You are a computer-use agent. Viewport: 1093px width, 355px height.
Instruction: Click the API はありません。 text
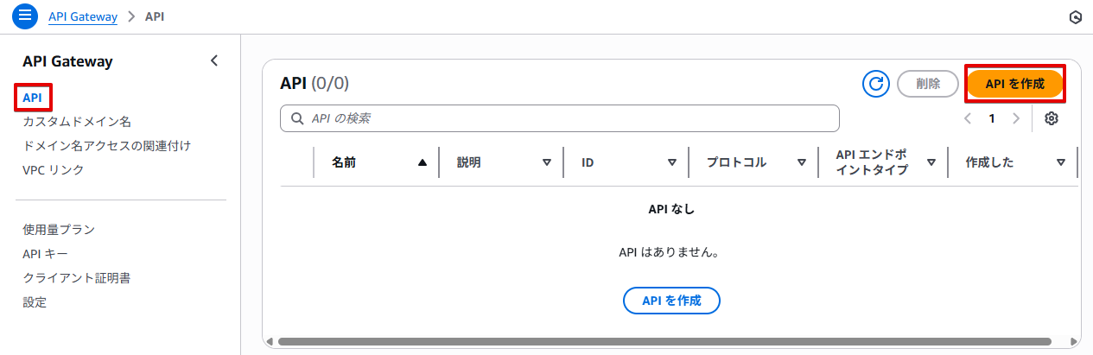(671, 253)
